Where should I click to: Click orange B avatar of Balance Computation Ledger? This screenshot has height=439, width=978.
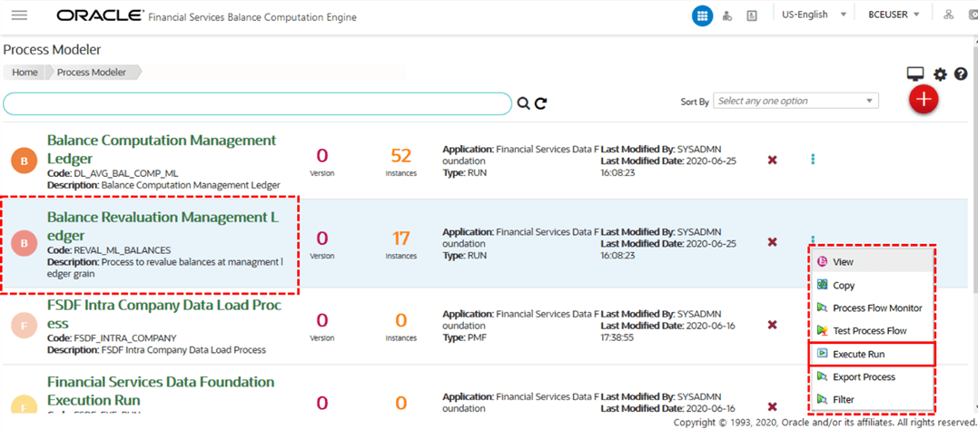[x=25, y=161]
